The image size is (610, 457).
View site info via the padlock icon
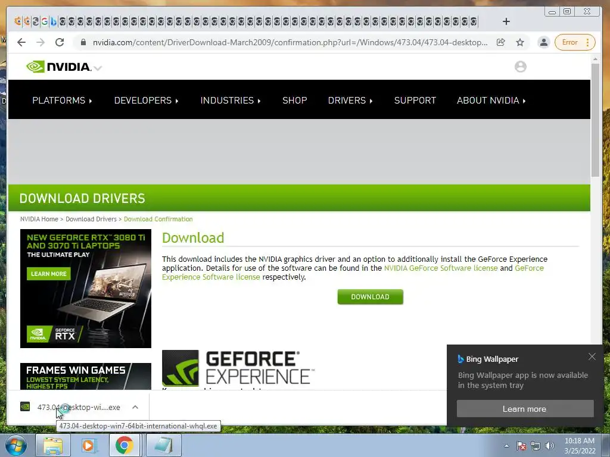(83, 42)
